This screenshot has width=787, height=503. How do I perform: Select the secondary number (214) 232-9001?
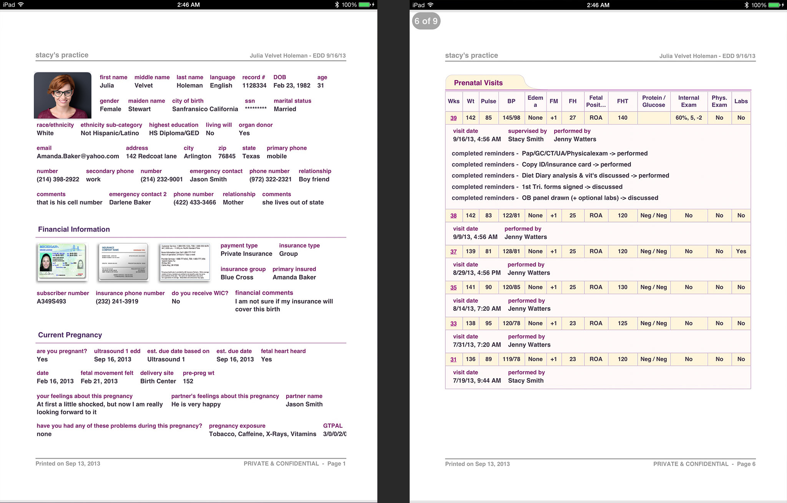[x=162, y=179]
